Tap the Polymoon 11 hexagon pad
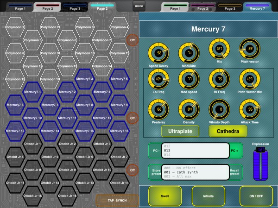Viewport: 278px width, 208px height. pyautogui.click(x=120, y=53)
